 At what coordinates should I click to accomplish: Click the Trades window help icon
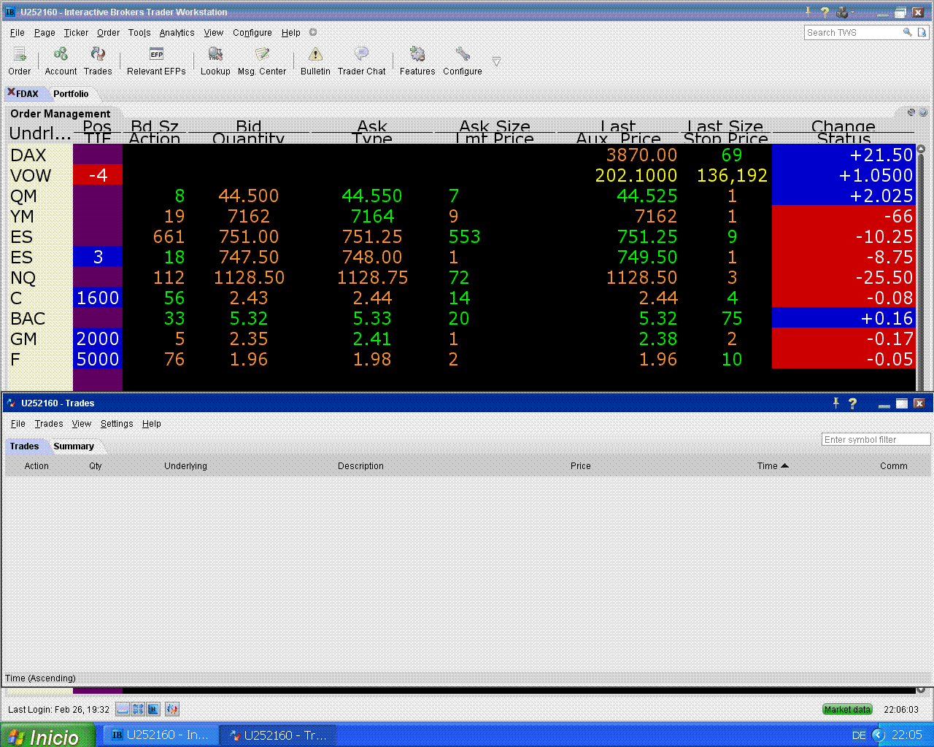pyautogui.click(x=852, y=403)
